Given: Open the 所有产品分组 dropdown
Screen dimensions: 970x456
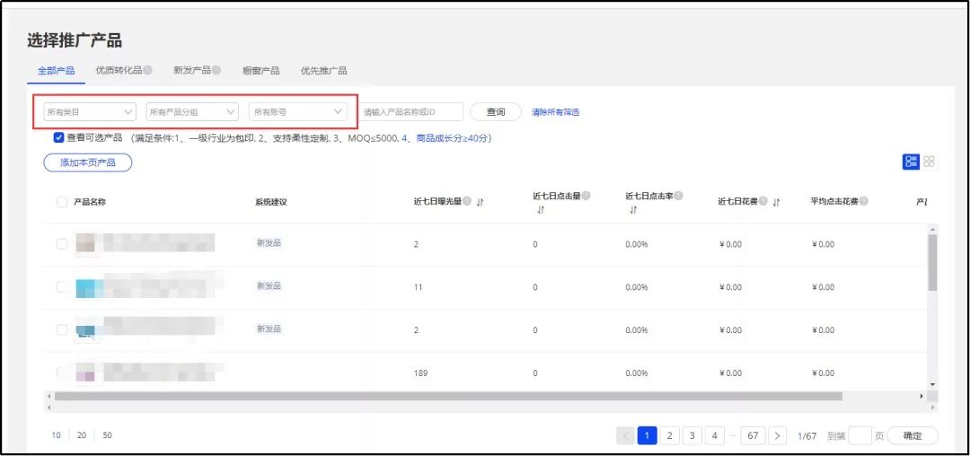Looking at the screenshot, I should [x=192, y=112].
